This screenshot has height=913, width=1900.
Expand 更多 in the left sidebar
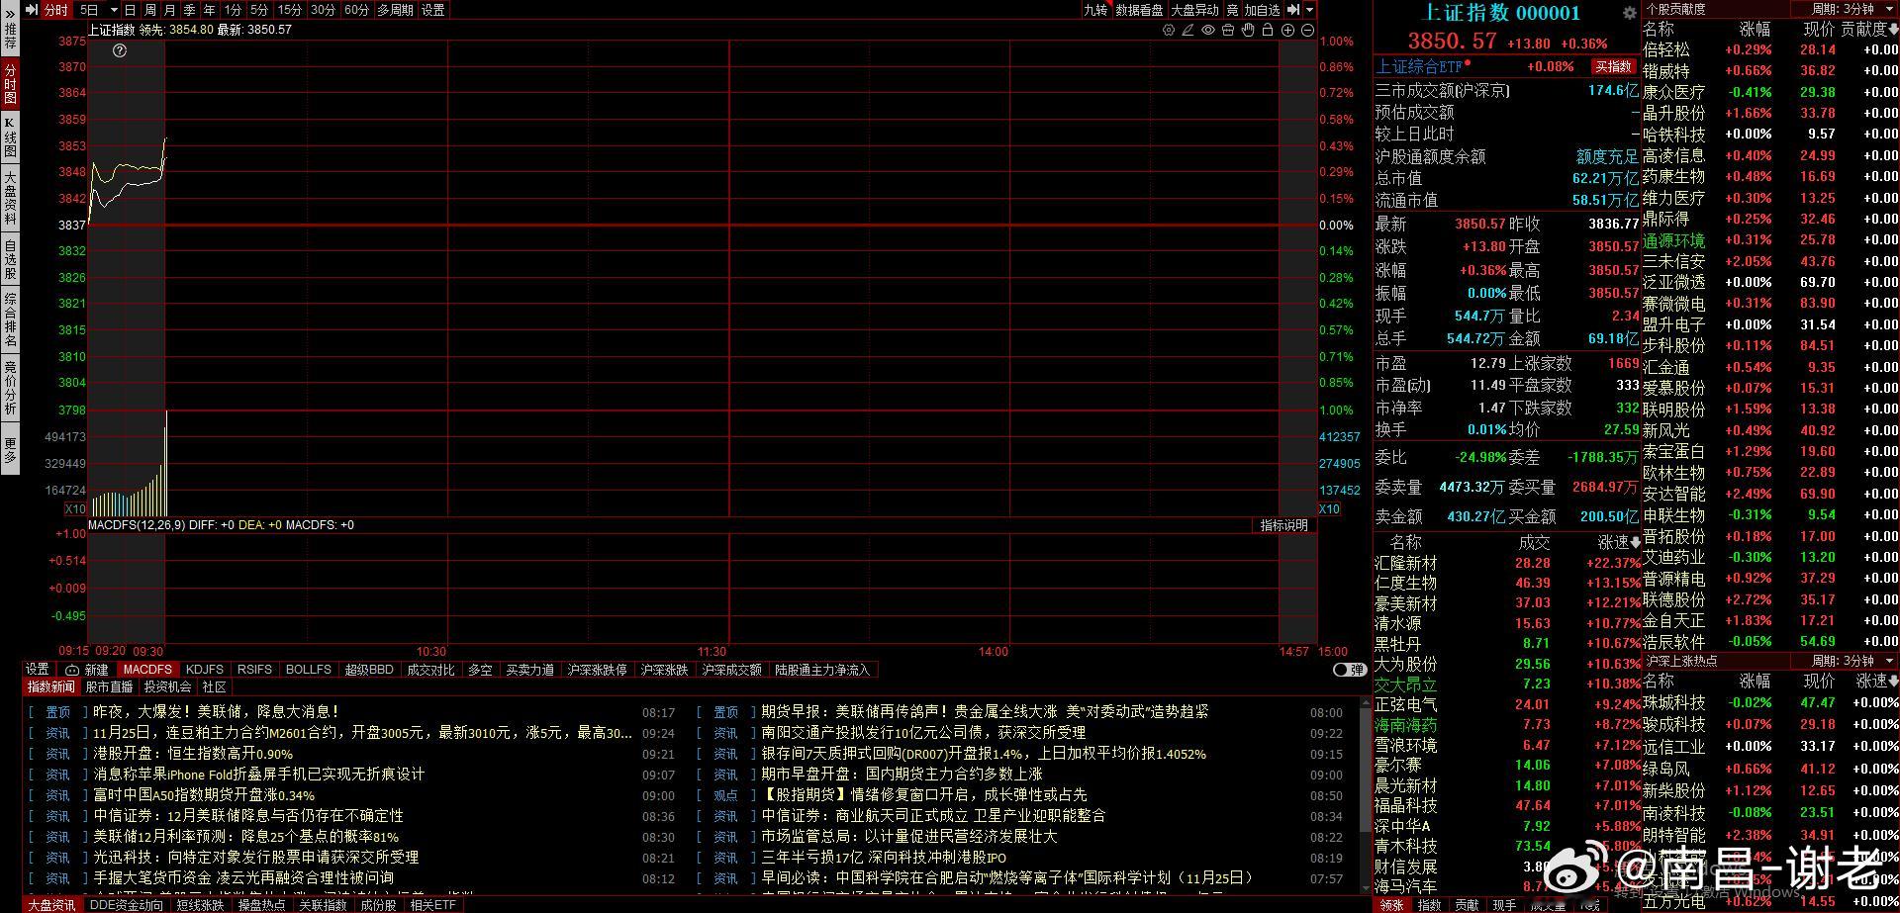10,450
